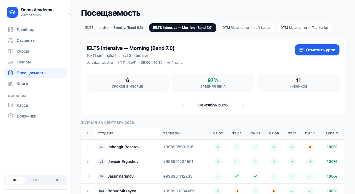Click Сентябрь 2026 month label
Viewport: 355px width, 194px height.
[x=213, y=105]
